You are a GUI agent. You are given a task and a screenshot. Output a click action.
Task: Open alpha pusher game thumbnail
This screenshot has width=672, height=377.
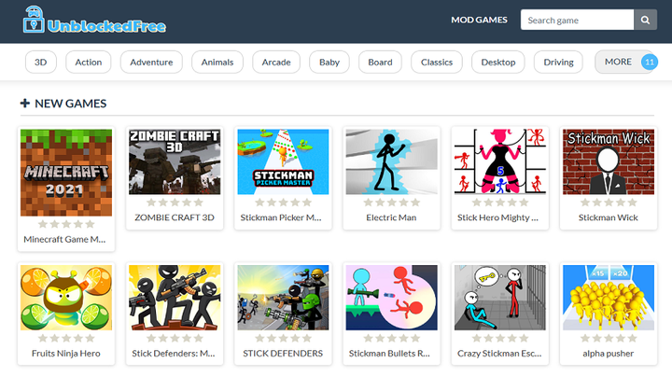click(x=607, y=298)
